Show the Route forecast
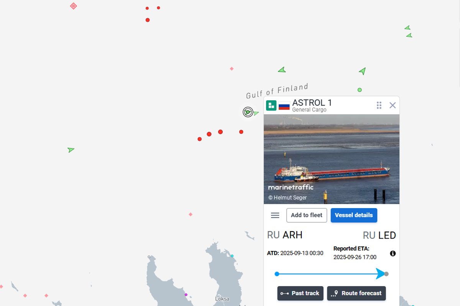The height and width of the screenshot is (306, 460). pos(356,293)
